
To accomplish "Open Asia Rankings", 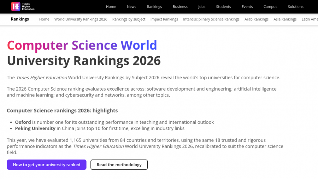I will point(285,19).
